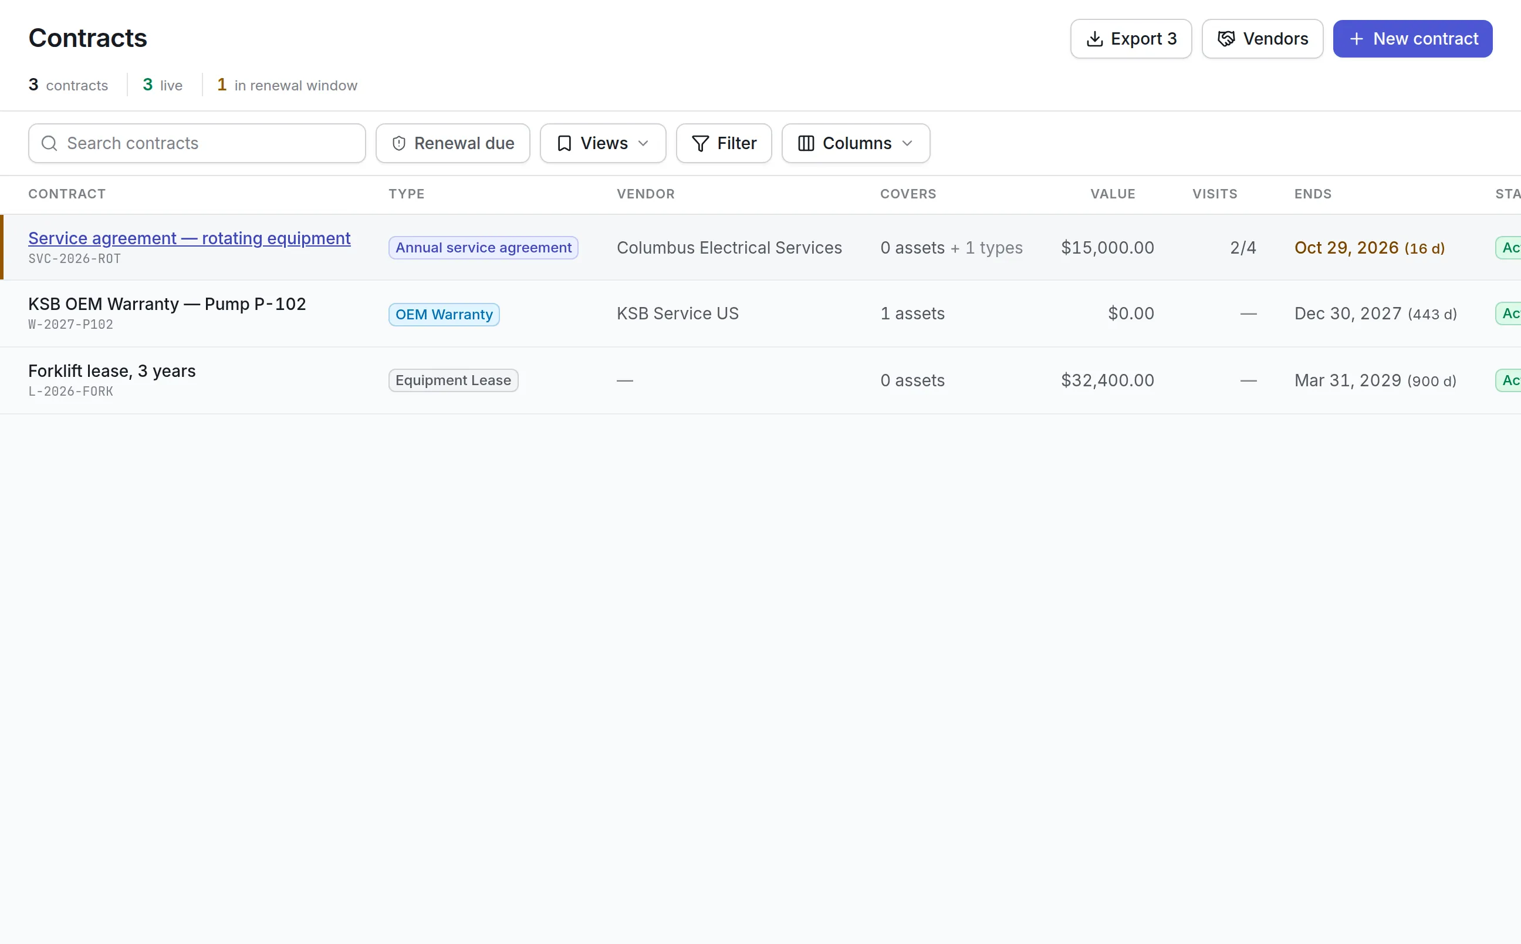Click the 2/4 visits cell
Viewport: 1521px width, 944px height.
1242,248
